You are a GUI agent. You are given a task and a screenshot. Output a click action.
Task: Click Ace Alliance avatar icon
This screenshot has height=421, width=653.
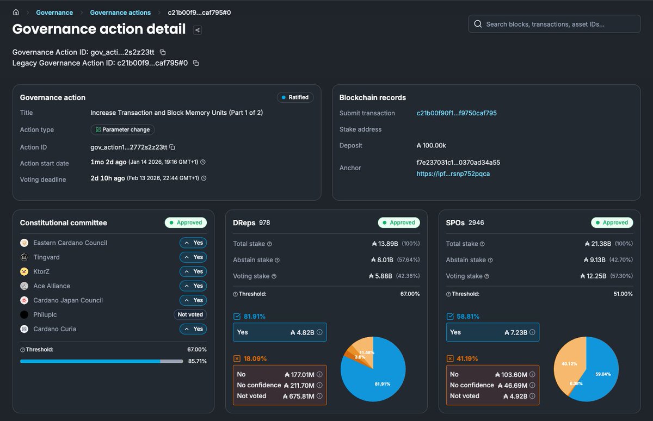click(24, 286)
